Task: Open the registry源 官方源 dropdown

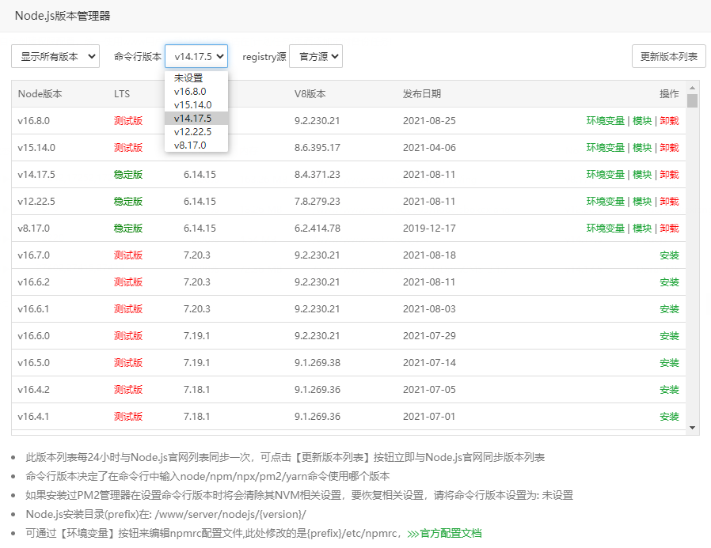Action: (316, 56)
